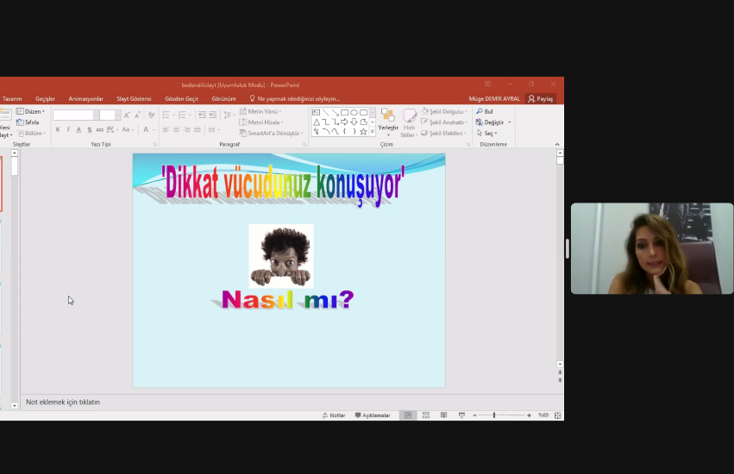Select the straight line shape

point(325,112)
